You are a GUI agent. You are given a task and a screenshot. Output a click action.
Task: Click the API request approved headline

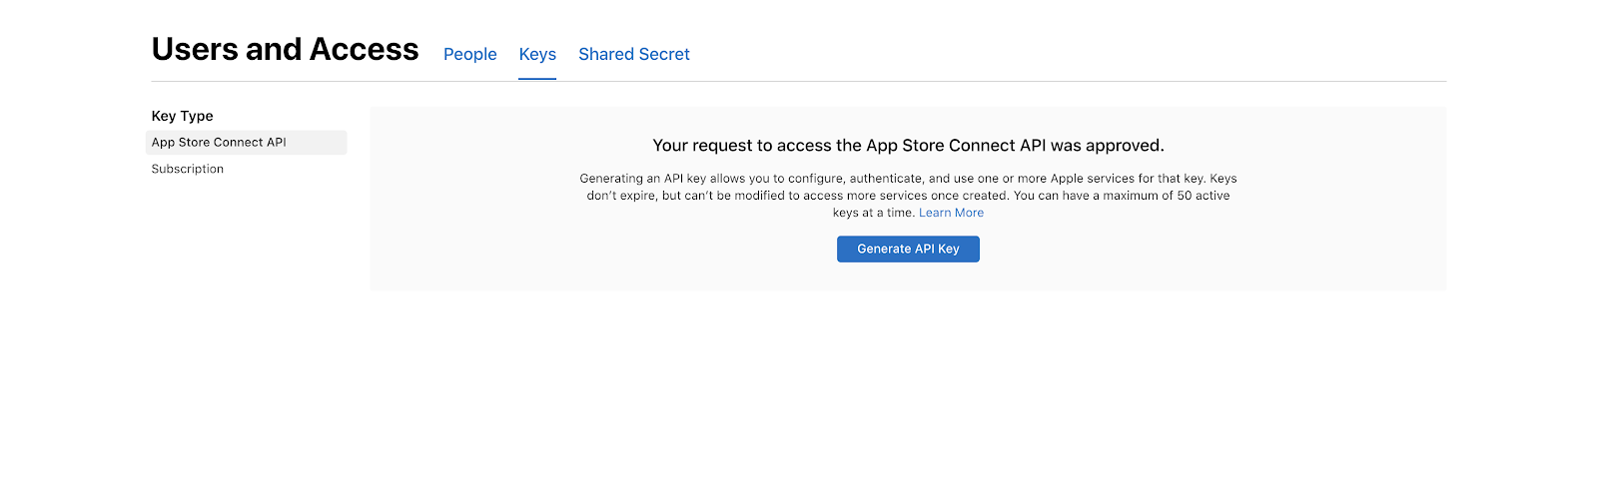point(908,146)
